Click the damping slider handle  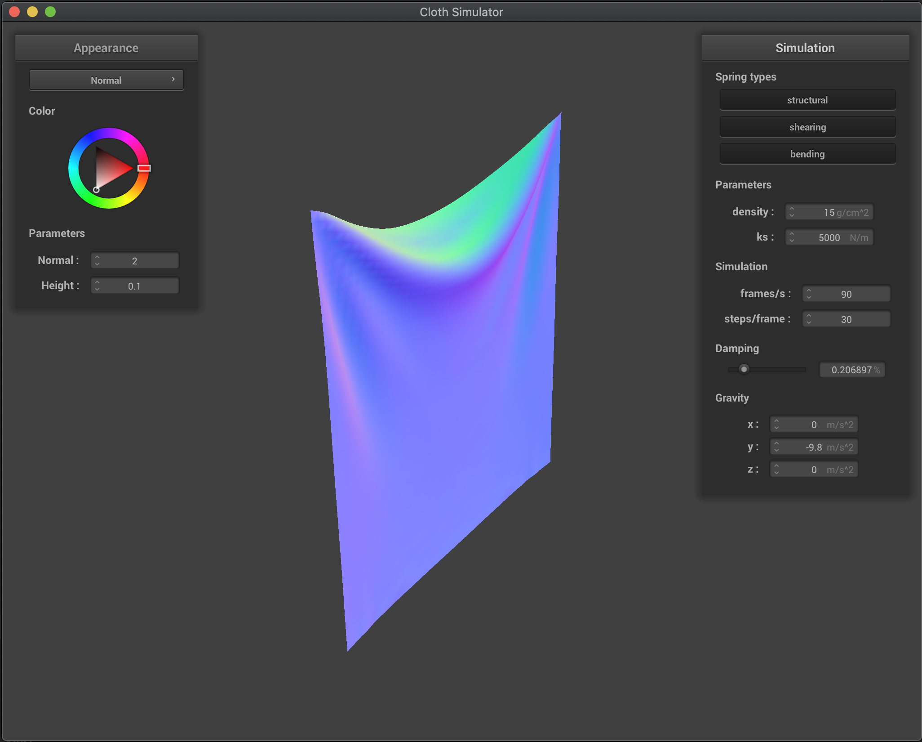click(744, 369)
